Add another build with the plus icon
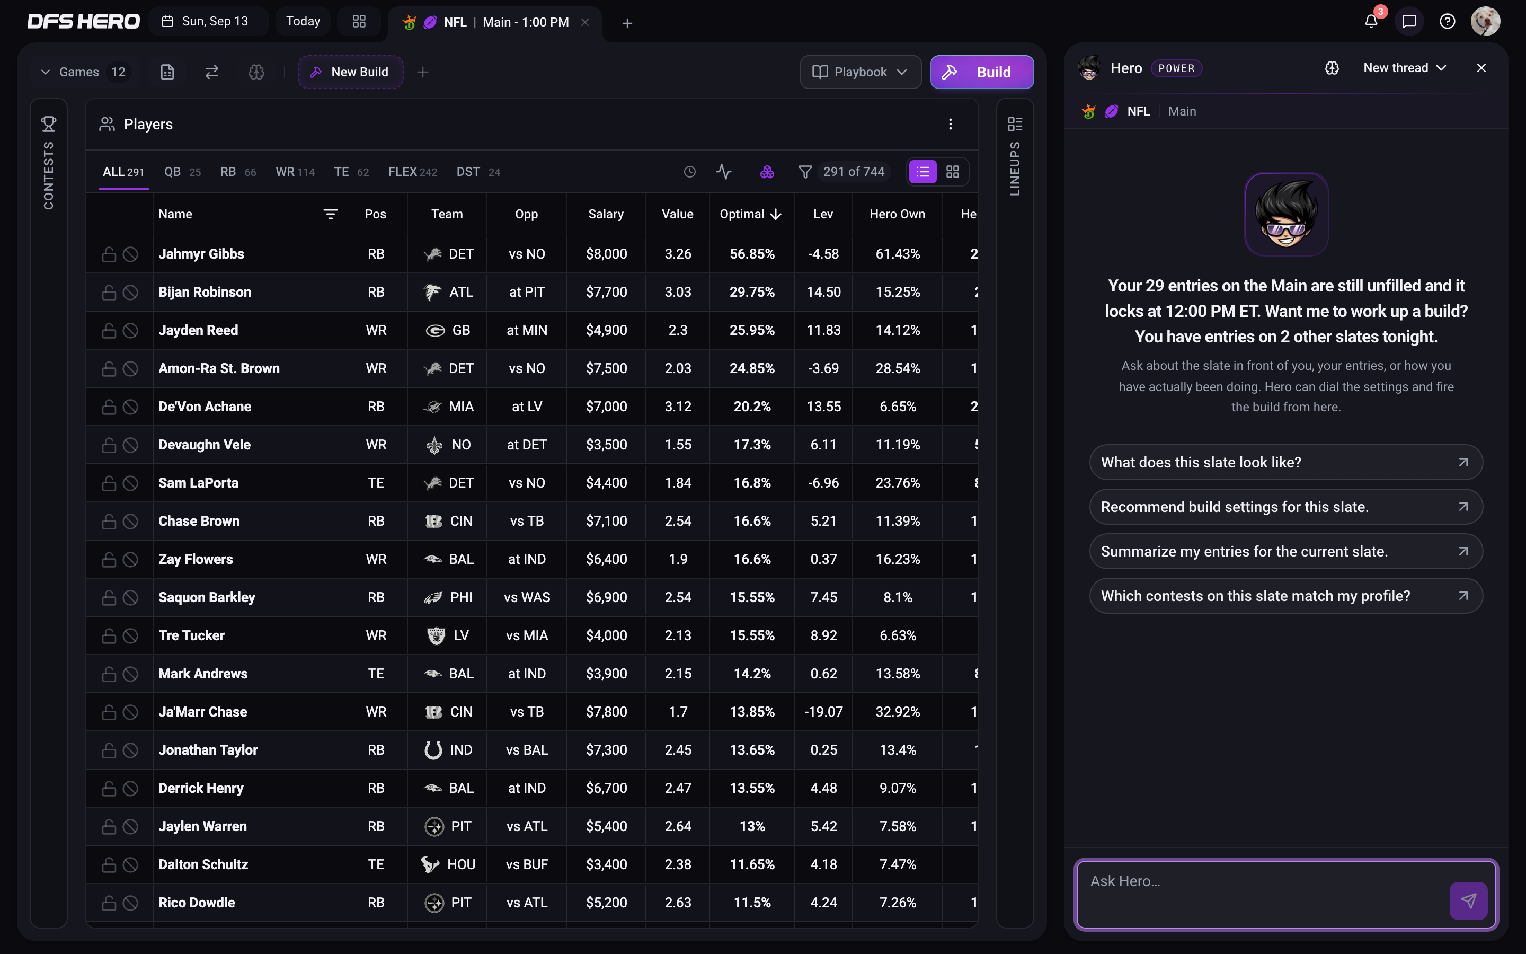The image size is (1526, 954). click(422, 72)
